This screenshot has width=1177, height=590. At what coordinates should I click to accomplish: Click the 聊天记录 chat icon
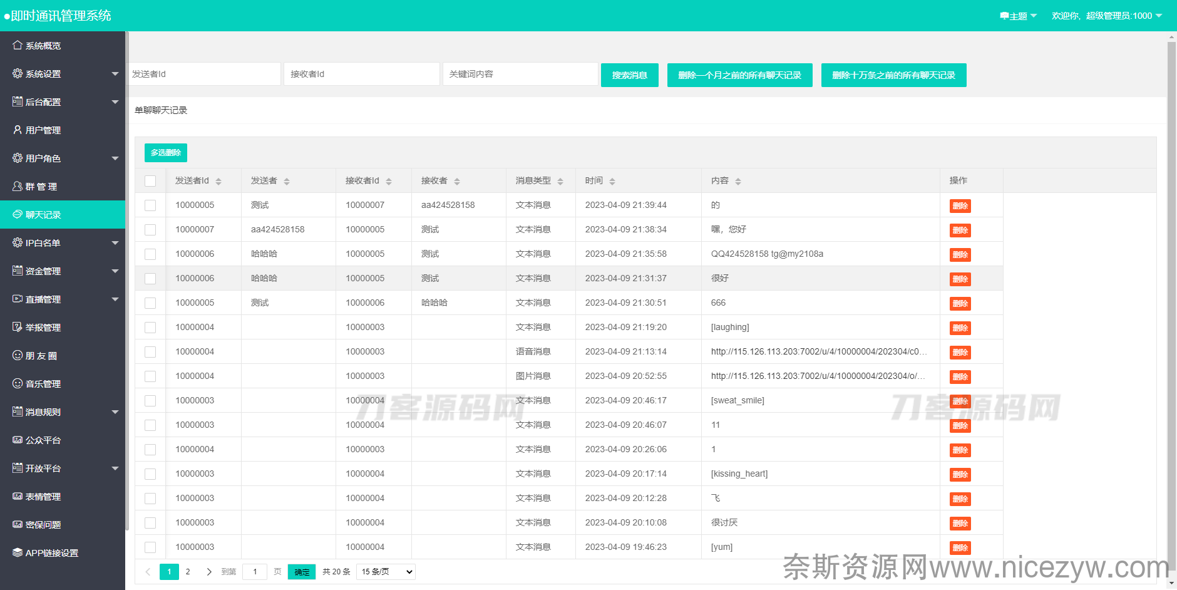point(18,214)
